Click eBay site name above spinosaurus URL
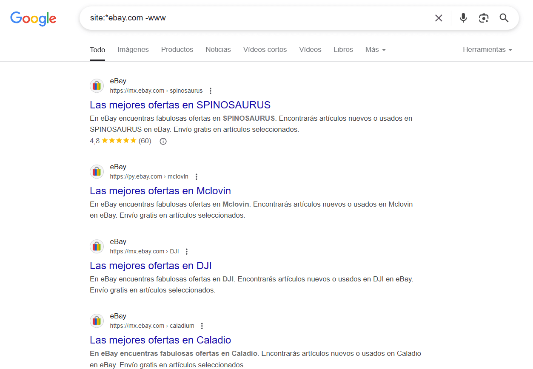This screenshot has width=533, height=369. click(x=118, y=81)
